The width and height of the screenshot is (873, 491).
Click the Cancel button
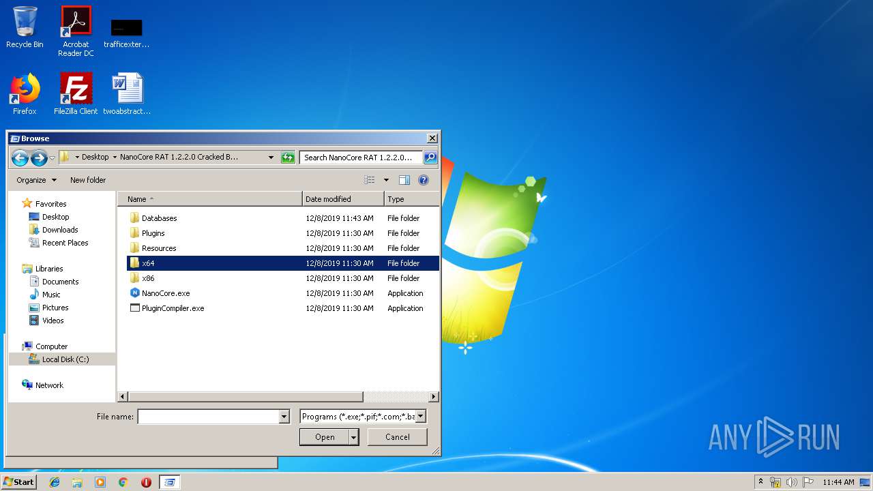(x=398, y=437)
